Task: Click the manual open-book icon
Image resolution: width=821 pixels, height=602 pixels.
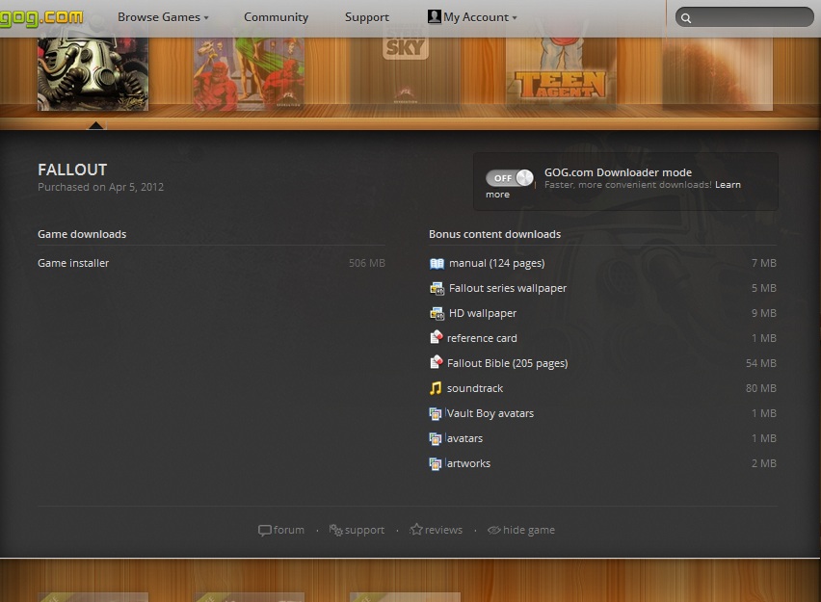Action: click(x=437, y=263)
